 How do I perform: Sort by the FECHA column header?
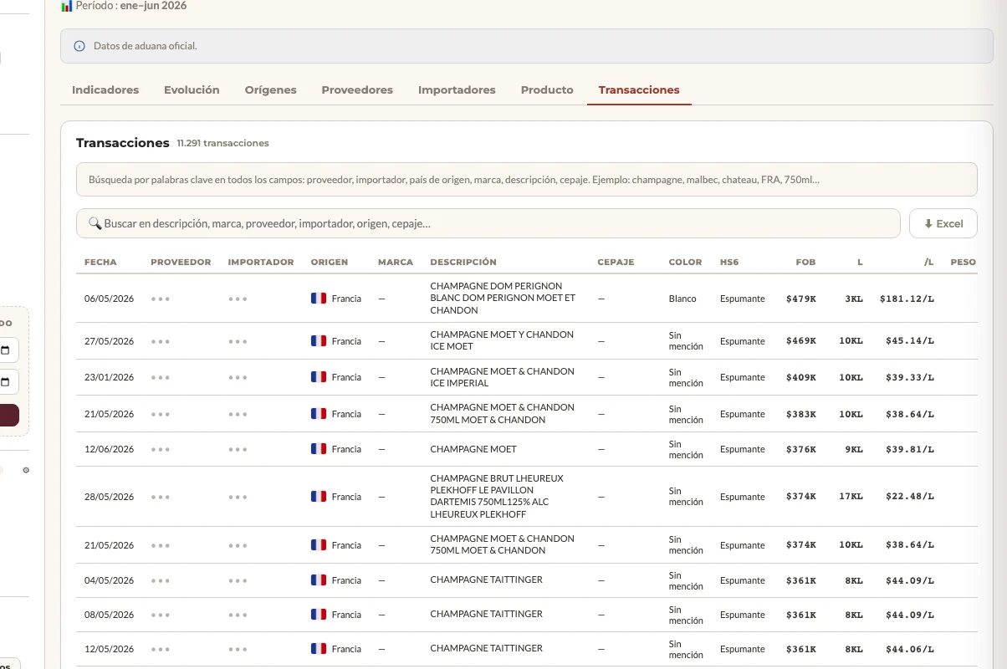(x=100, y=262)
